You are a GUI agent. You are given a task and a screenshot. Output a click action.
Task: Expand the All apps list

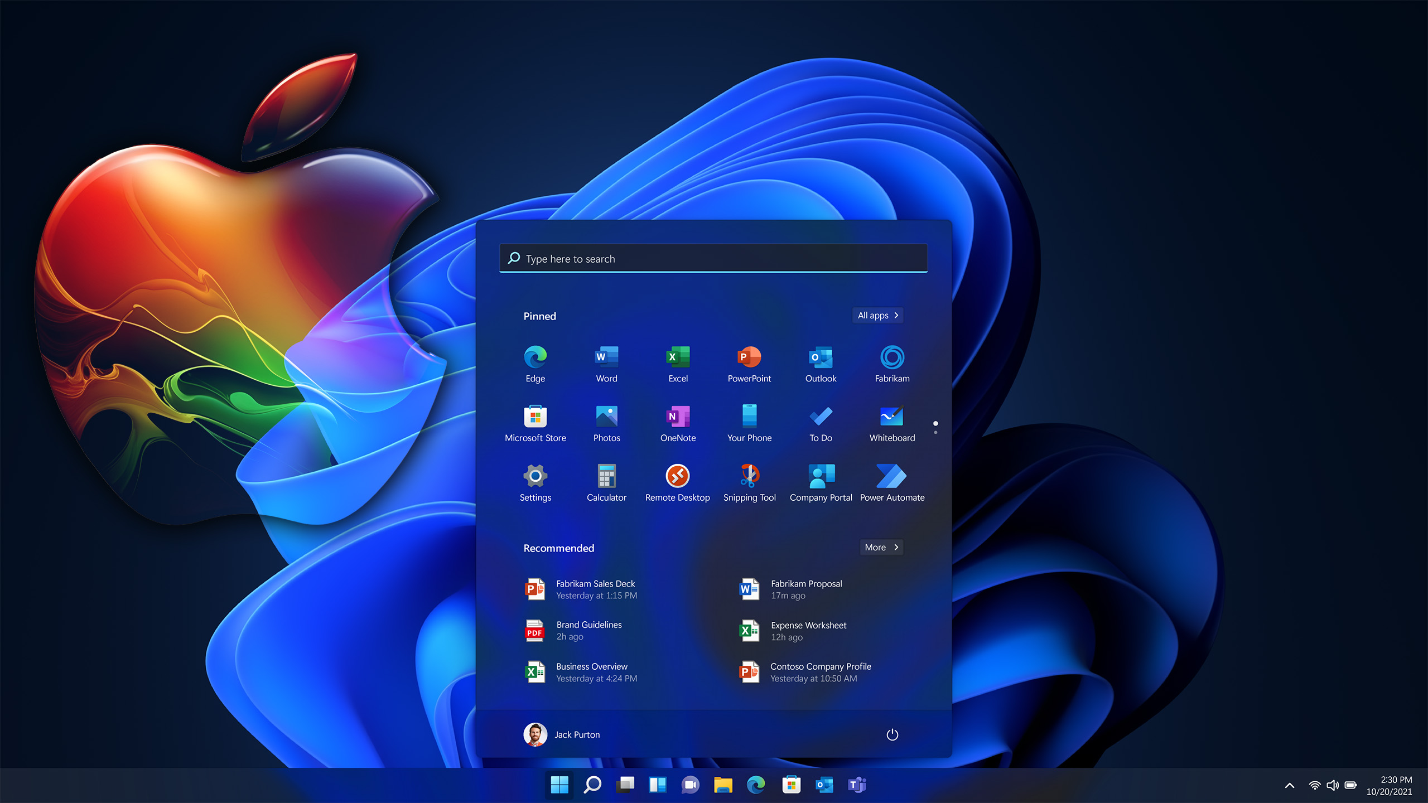[x=877, y=315]
